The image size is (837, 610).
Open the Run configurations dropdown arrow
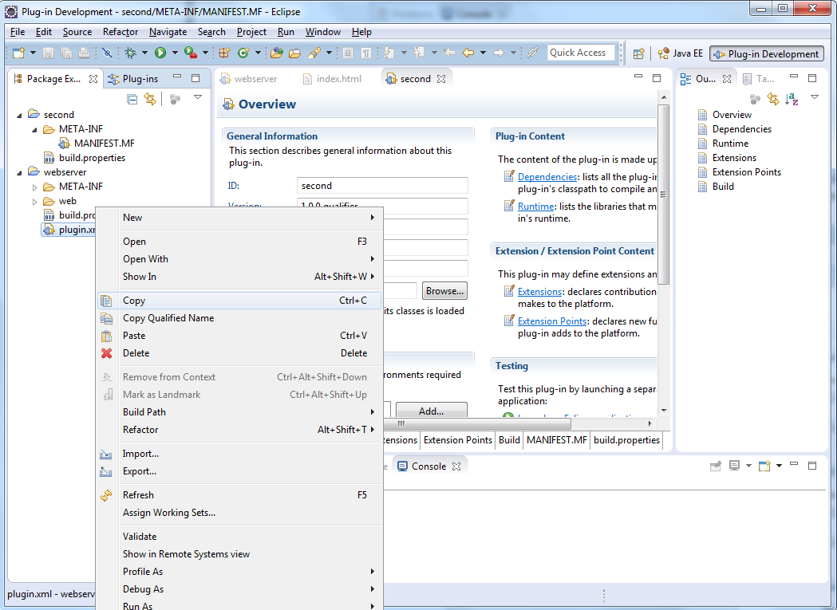click(174, 53)
